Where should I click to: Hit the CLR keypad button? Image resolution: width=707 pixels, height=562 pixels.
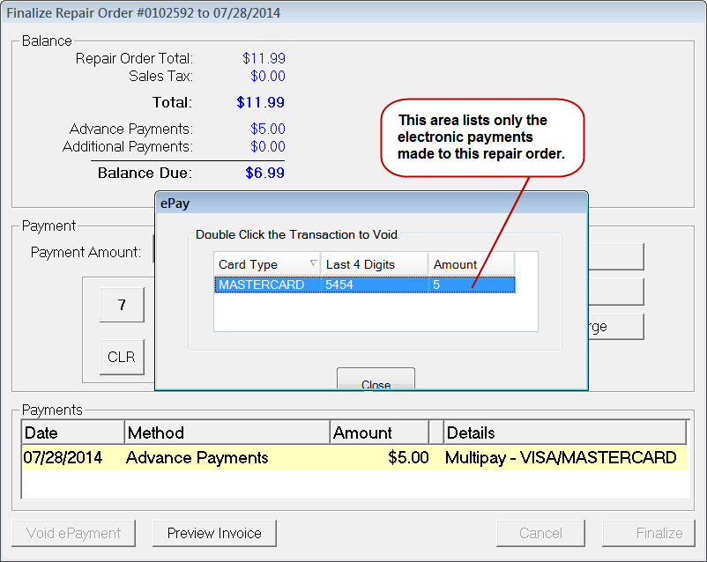click(122, 357)
